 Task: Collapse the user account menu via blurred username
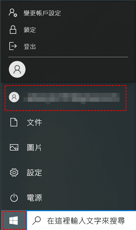click(72, 97)
